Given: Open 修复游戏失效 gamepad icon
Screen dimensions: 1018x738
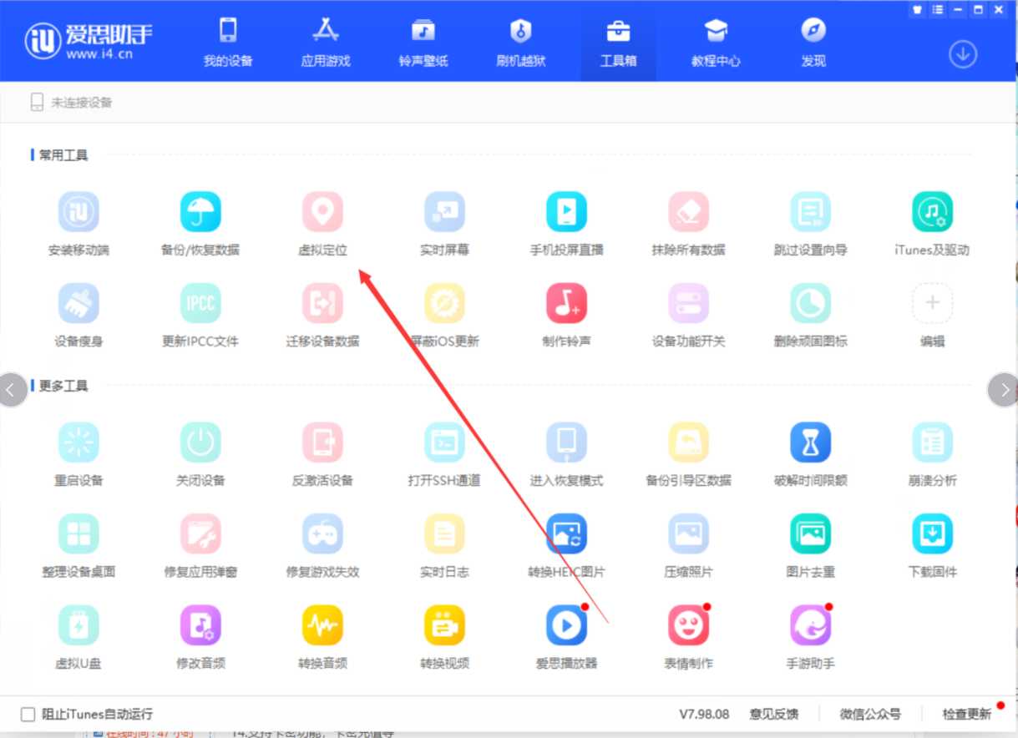Looking at the screenshot, I should click(322, 534).
